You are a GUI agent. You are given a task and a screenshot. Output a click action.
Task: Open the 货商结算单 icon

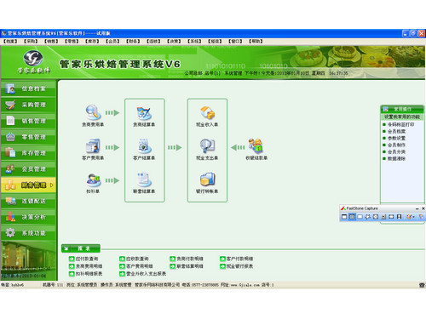(x=144, y=112)
